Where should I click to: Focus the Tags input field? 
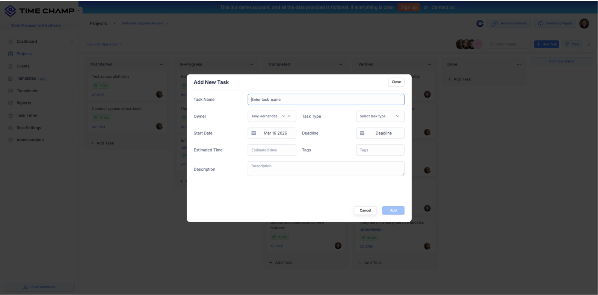pyautogui.click(x=380, y=150)
